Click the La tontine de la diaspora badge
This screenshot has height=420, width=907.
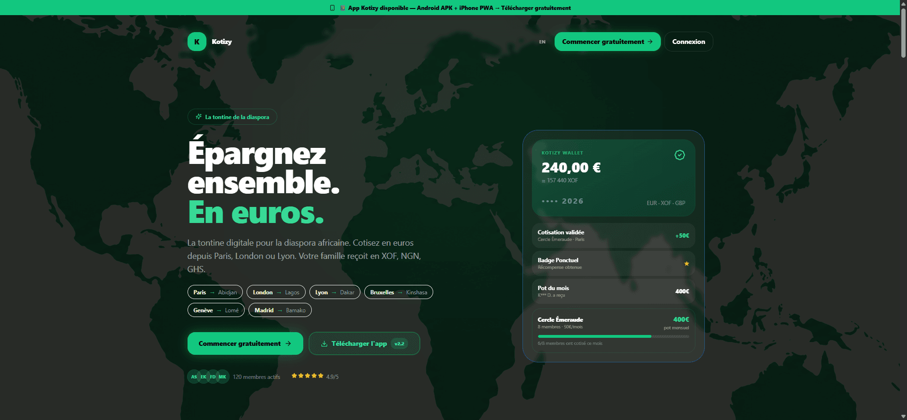pyautogui.click(x=232, y=117)
